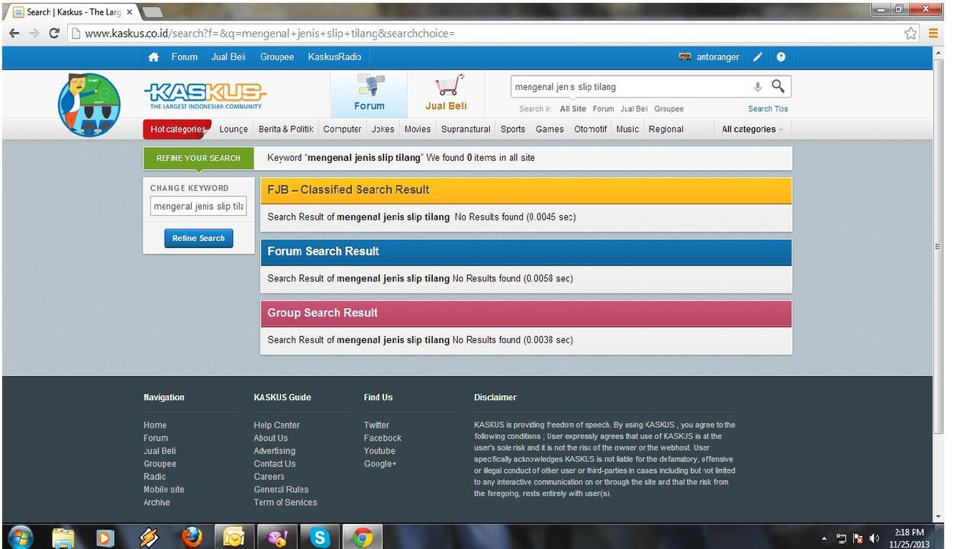
Task: Click the Refine Search button
Action: coord(198,239)
